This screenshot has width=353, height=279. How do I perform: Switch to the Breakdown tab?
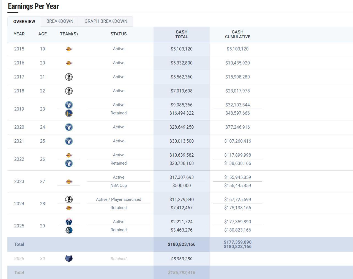click(x=60, y=21)
